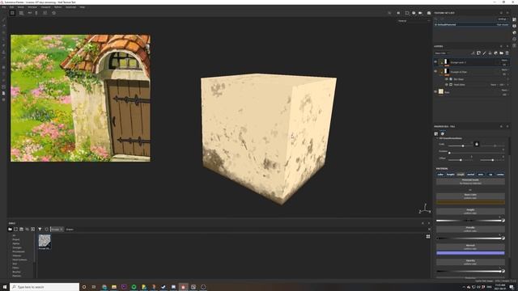Open the Window menu
Viewport: 518px width, 291px height.
pos(32,7)
